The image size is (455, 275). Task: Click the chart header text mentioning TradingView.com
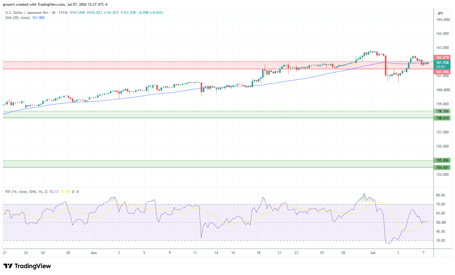pos(55,4)
